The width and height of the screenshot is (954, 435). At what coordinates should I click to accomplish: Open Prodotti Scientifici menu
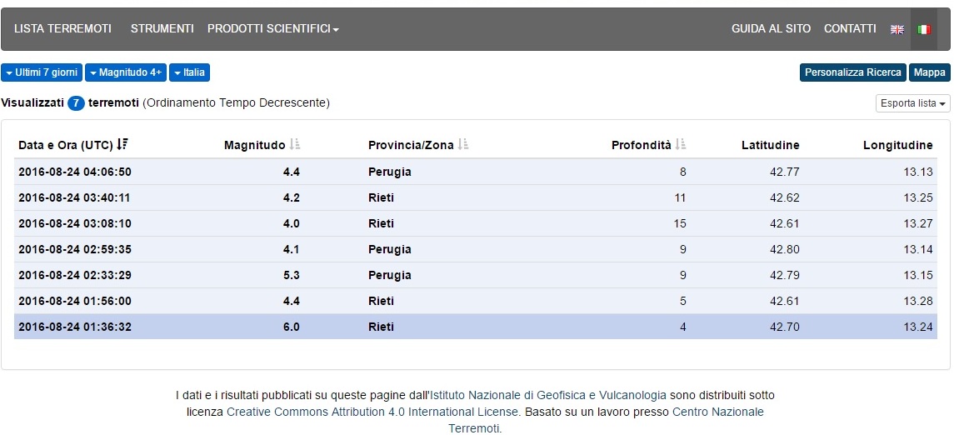[272, 28]
